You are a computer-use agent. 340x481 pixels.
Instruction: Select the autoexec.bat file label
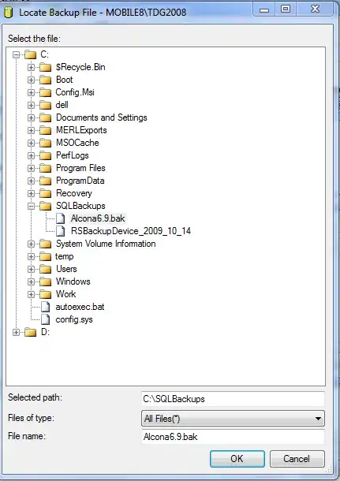pos(80,307)
